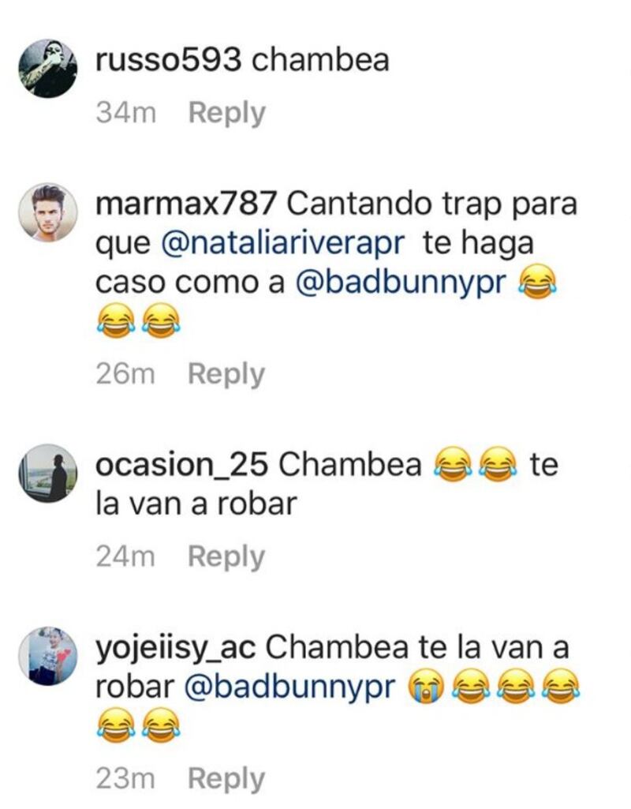Visit @badbunnypr mention in yojeiisy_ac's comment
Viewport: 631px width, 809px height.
click(x=289, y=687)
